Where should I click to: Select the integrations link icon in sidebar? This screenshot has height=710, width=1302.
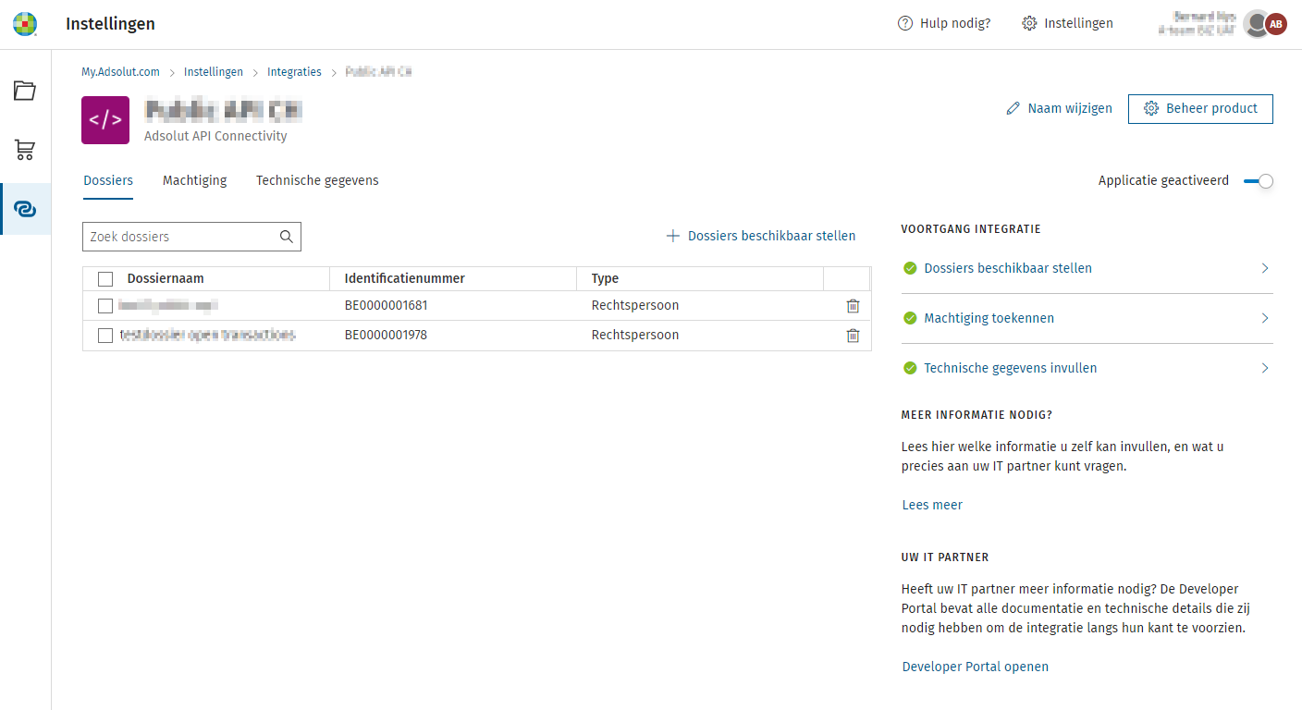[25, 209]
